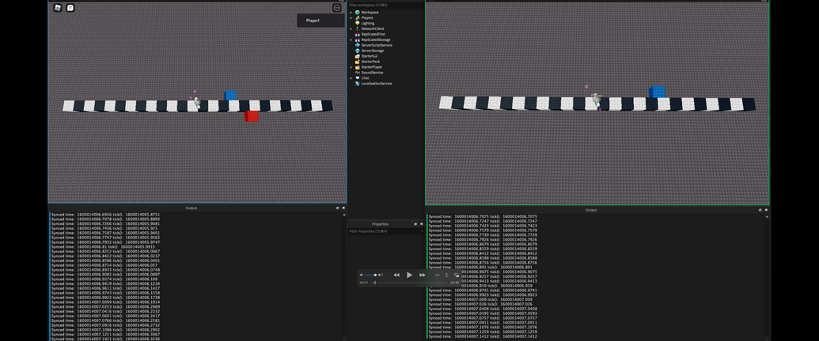Viewport: 819px width, 341px height.
Task: Open the chat bubble icon in viewport
Action: (x=70, y=8)
